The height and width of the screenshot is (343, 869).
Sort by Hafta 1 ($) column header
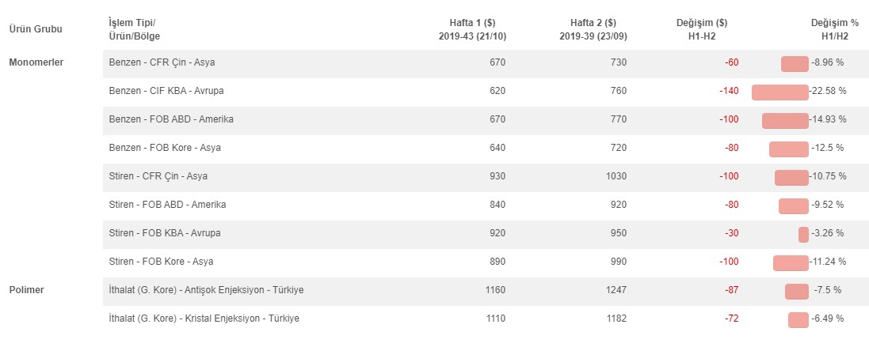(x=471, y=29)
